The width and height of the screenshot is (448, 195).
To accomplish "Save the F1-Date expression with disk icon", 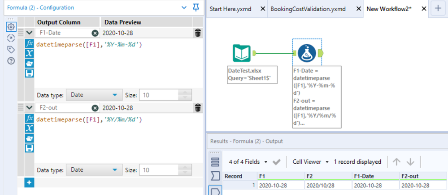I will (30, 73).
